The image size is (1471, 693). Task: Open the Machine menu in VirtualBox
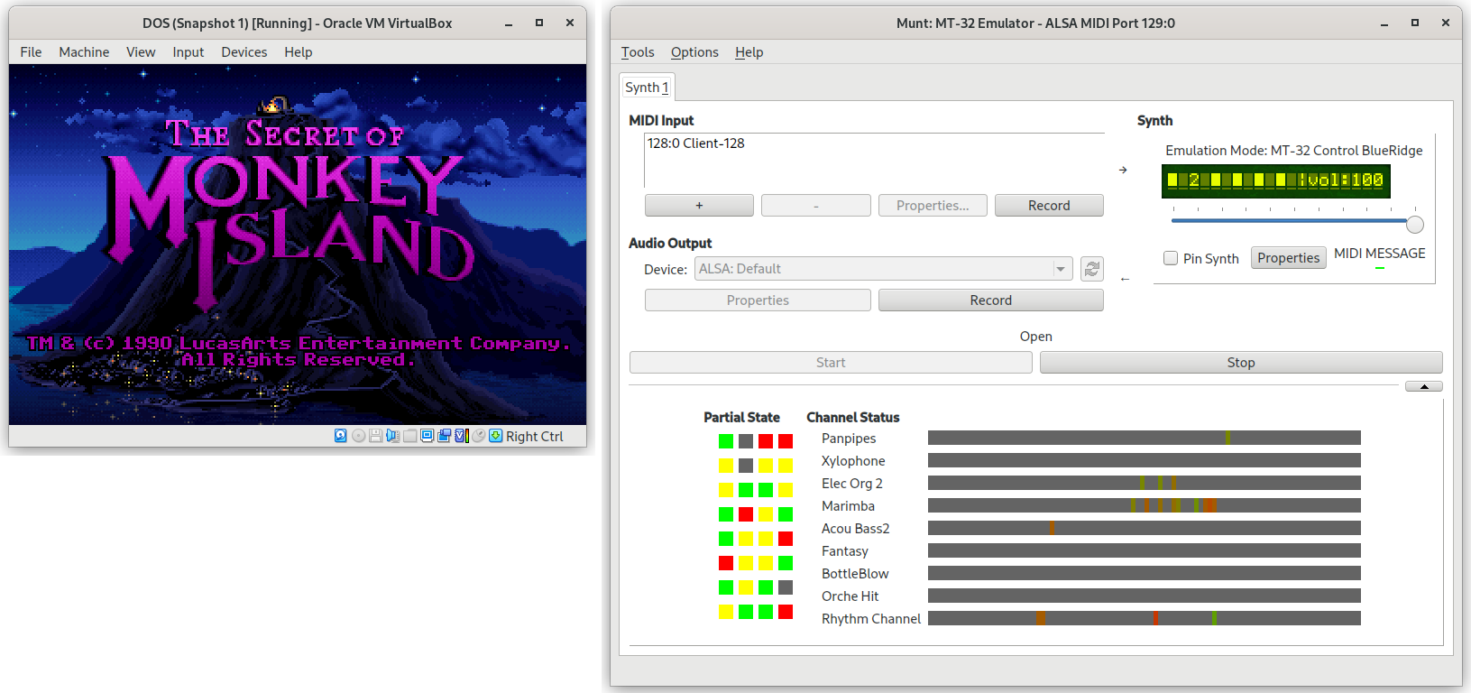coord(84,52)
